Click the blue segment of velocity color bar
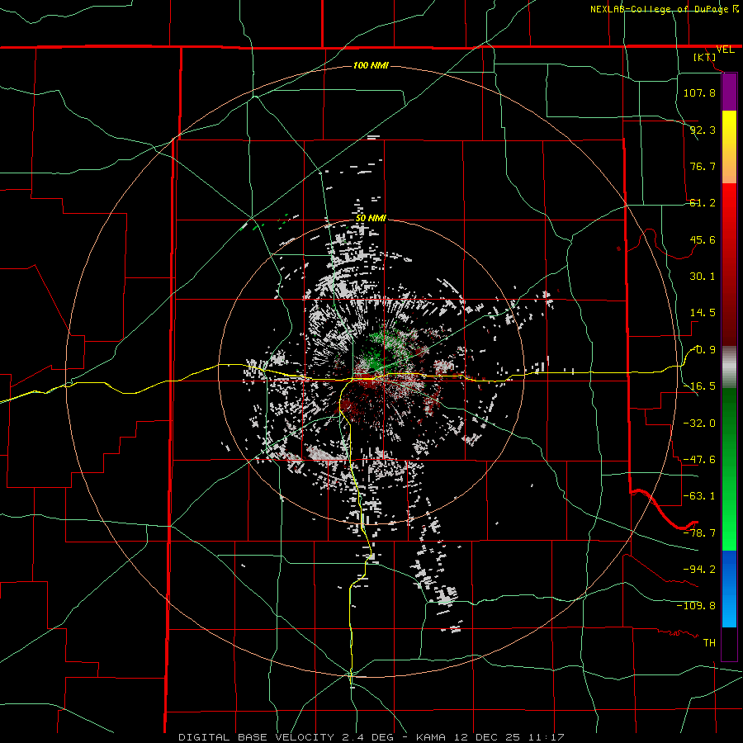Screen dimensions: 743x743 pos(729,589)
